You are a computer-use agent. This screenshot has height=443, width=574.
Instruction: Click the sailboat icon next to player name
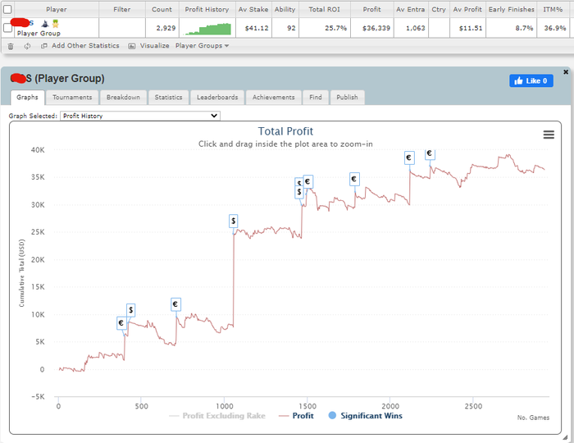pos(44,24)
